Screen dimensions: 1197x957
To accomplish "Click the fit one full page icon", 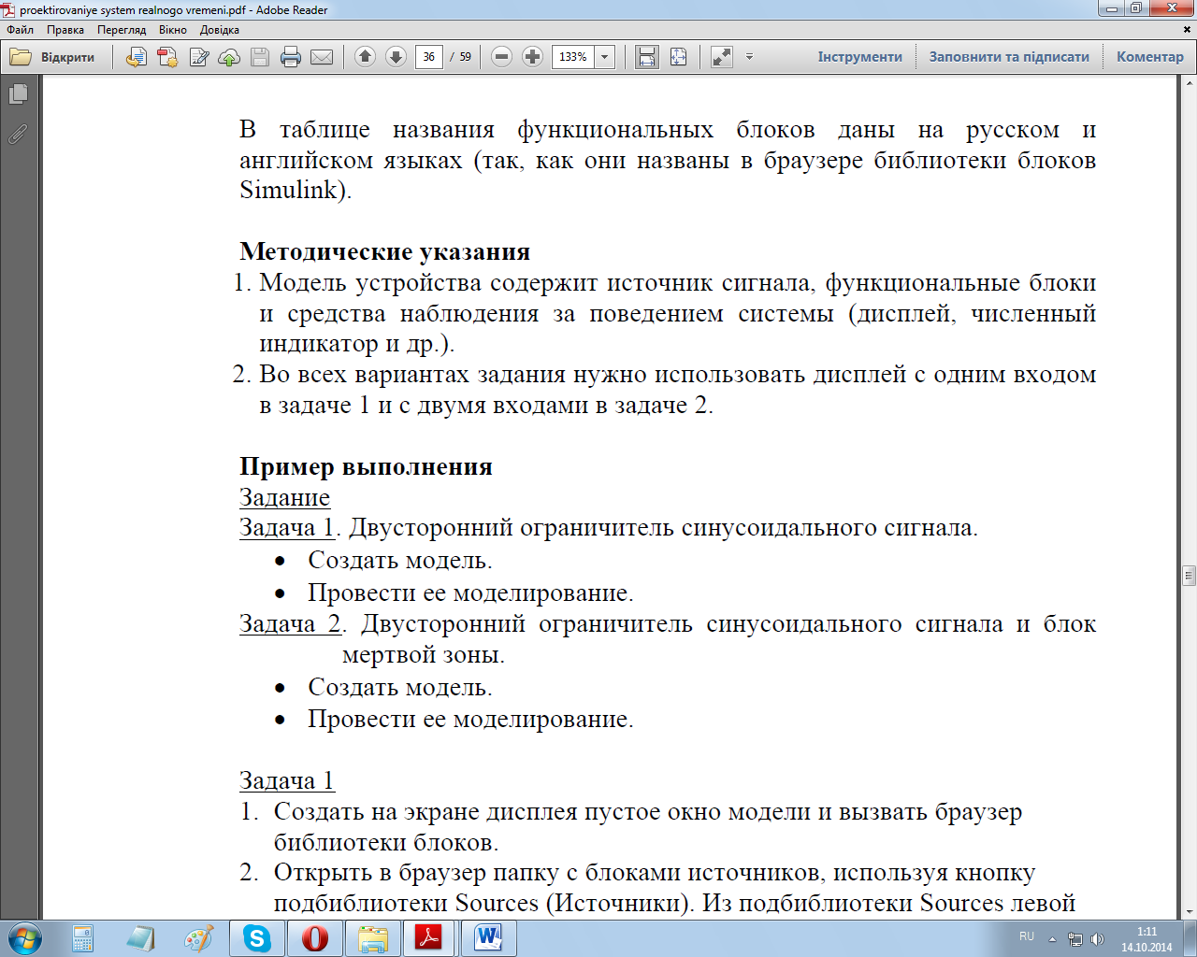I will tap(678, 57).
